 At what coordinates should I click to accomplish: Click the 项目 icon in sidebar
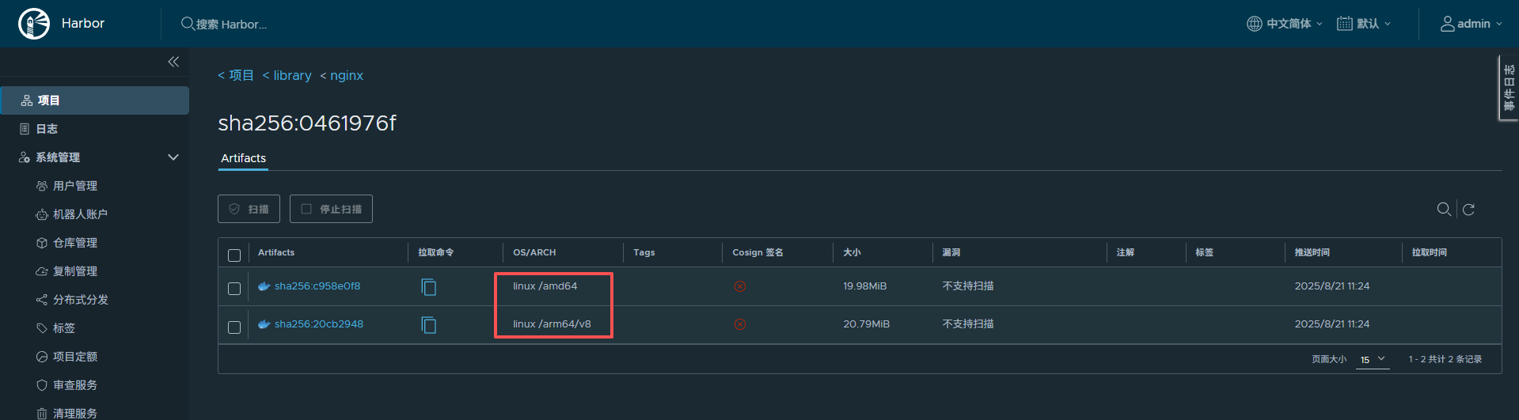point(27,100)
